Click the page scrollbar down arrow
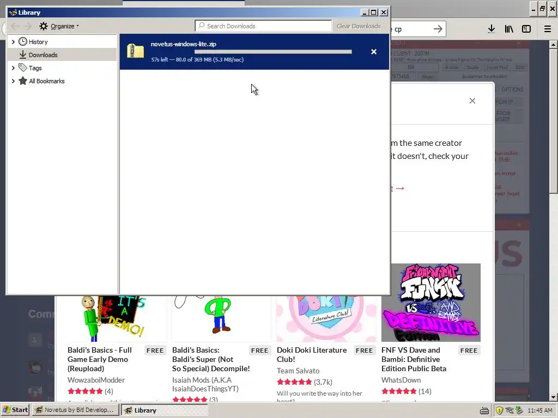 pyautogui.click(x=553, y=397)
